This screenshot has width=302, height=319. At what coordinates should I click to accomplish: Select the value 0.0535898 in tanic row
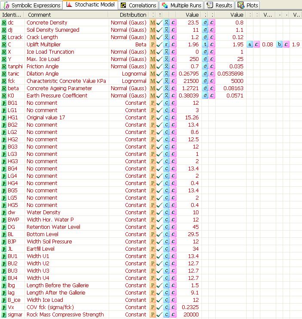coord(230,74)
